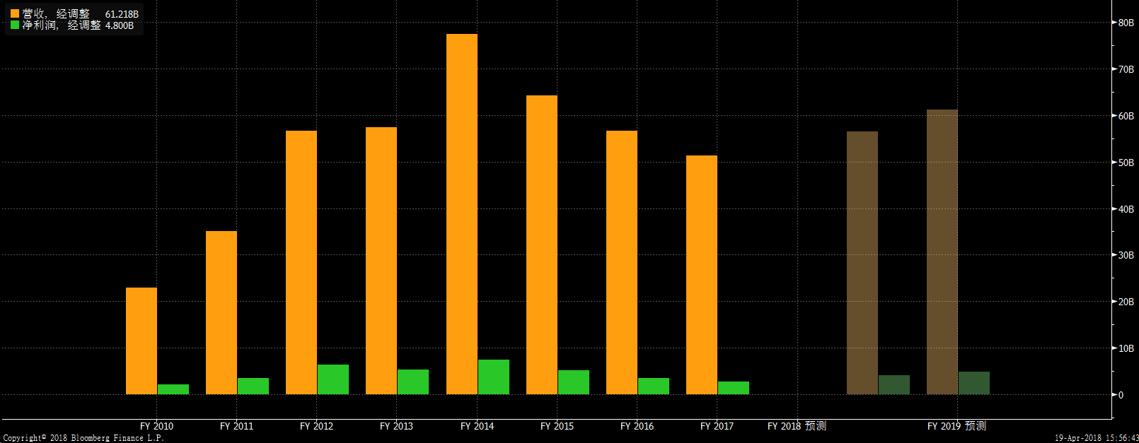Click the Bloomberg Finance L.P. copyright text

coord(83,438)
